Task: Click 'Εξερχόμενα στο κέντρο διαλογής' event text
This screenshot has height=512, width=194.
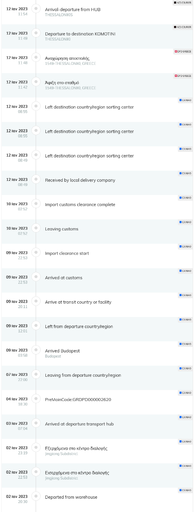Action: point(76,448)
